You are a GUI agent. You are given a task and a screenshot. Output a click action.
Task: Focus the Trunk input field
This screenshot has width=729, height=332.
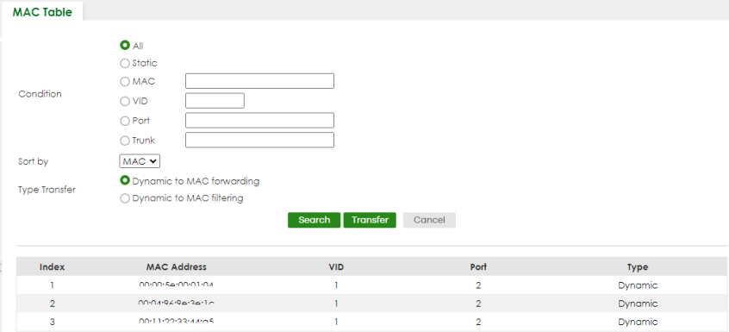(259, 140)
